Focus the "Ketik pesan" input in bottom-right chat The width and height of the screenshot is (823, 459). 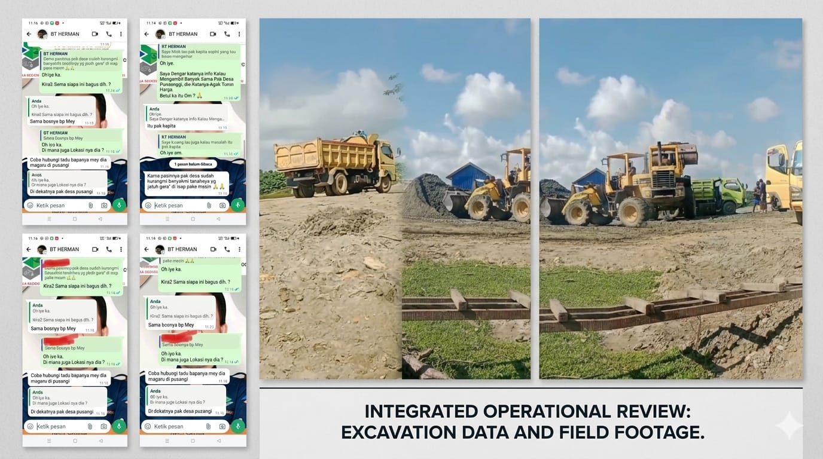coord(173,426)
